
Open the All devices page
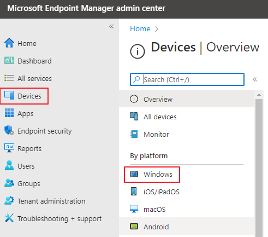pos(187,117)
